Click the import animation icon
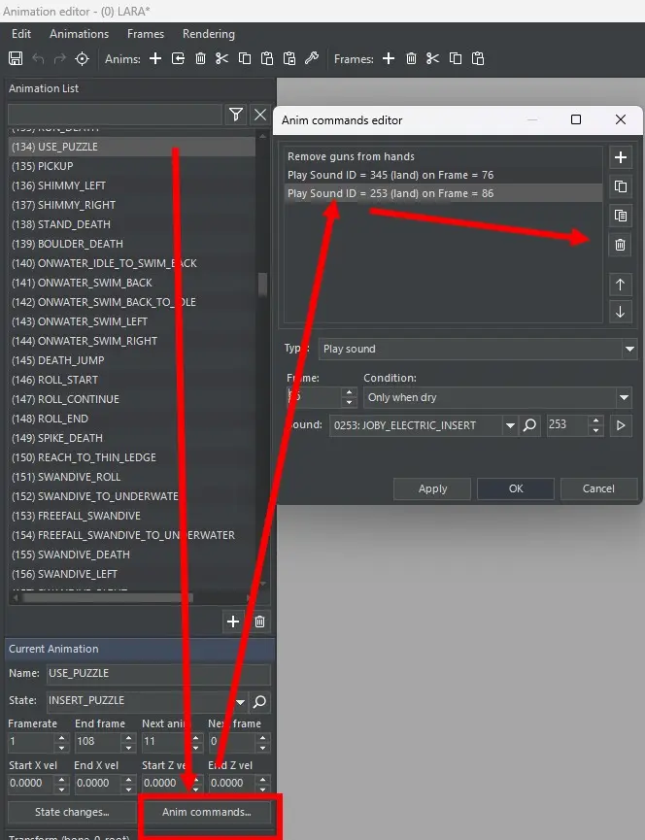The width and height of the screenshot is (645, 840). (x=179, y=59)
